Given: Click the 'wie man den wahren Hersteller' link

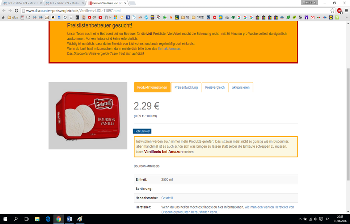Looking at the screenshot, I should click(269, 207).
